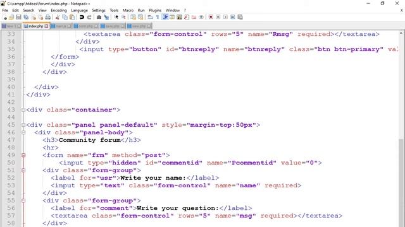This screenshot has height=227, width=405.
Task: Switch to the index.php tab
Action: click(x=35, y=26)
